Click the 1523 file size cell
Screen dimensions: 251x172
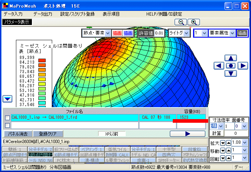pyautogui.click(x=191, y=117)
